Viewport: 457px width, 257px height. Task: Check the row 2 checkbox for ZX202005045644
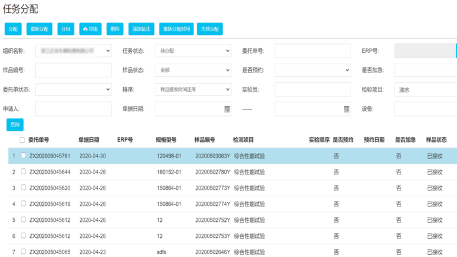pyautogui.click(x=24, y=171)
